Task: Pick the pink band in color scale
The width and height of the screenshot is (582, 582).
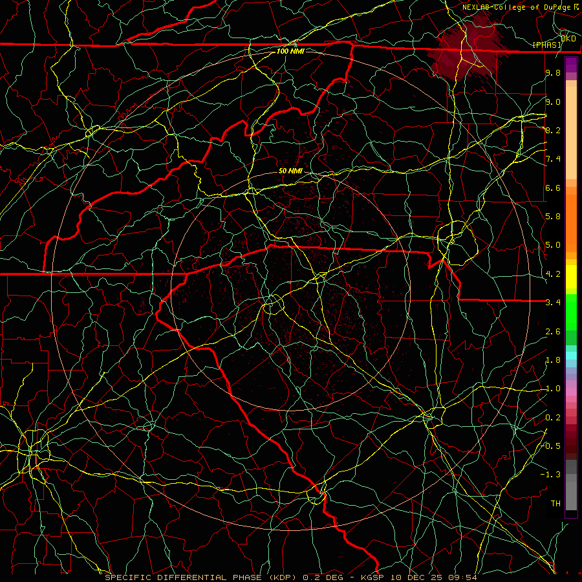Action: tap(571, 392)
